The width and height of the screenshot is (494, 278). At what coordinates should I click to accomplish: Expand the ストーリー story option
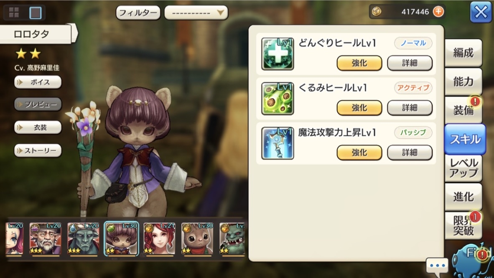coord(38,150)
